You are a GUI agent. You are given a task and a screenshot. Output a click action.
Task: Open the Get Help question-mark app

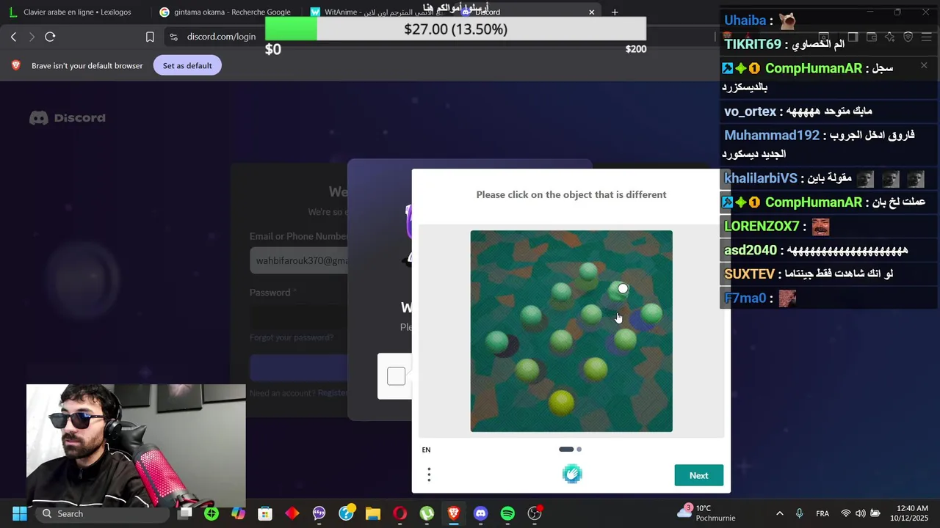coord(346,513)
